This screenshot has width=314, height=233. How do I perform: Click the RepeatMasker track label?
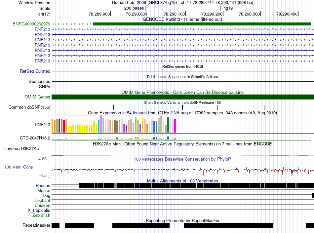[36, 225]
